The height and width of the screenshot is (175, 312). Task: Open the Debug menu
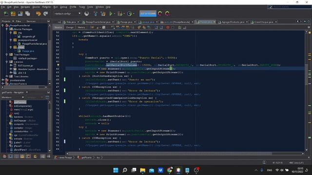(63, 7)
